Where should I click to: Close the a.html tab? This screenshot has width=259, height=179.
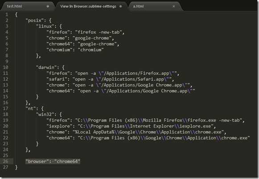pyautogui.click(x=173, y=6)
